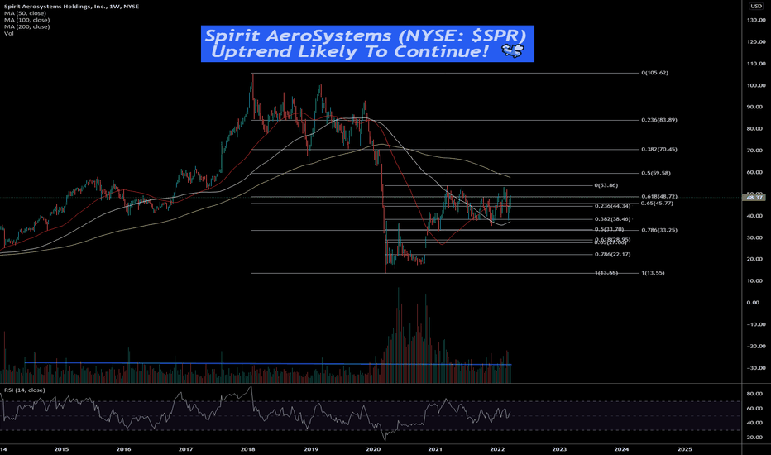This screenshot has width=771, height=455.
Task: Click 2017 on the time axis
Action: coord(185,449)
